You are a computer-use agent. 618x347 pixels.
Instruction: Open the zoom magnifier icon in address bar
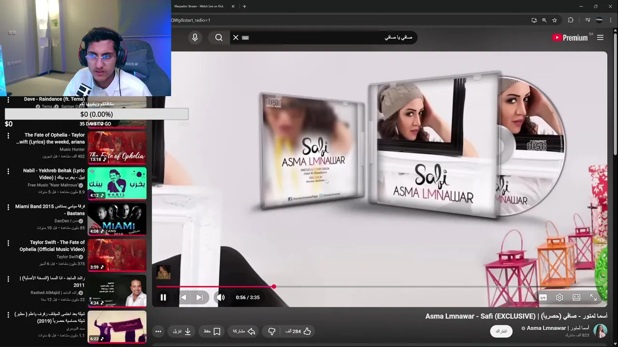click(544, 20)
